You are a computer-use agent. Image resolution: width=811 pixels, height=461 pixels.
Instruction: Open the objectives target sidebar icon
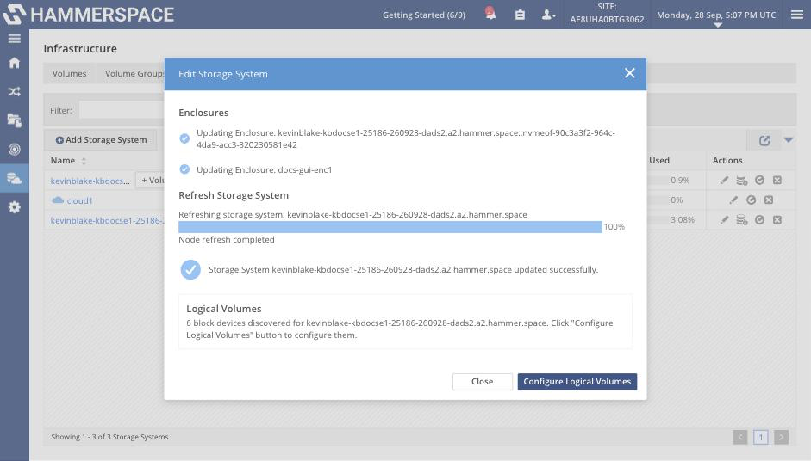(15, 149)
